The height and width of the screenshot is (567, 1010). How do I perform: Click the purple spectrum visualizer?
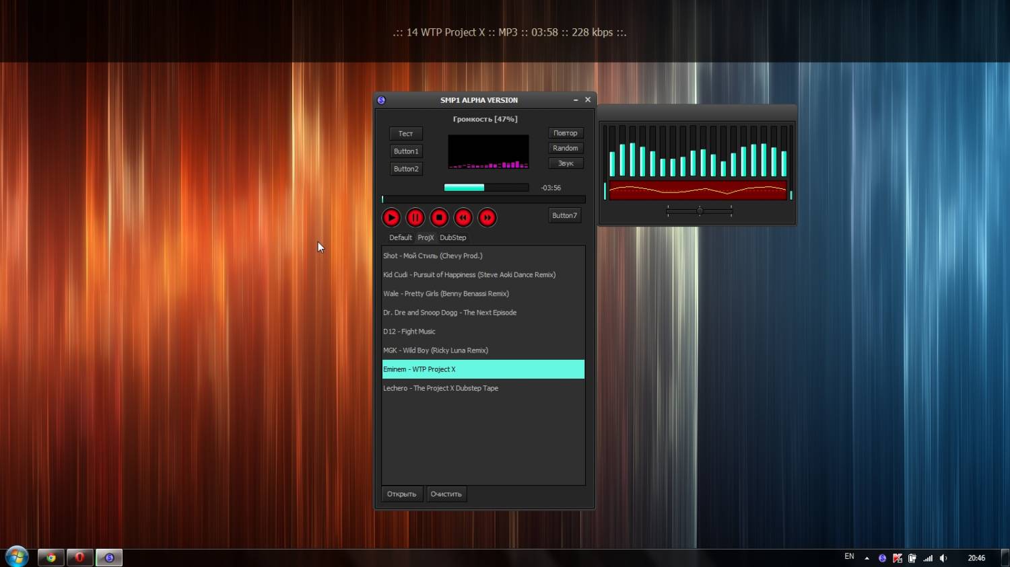[x=489, y=151]
